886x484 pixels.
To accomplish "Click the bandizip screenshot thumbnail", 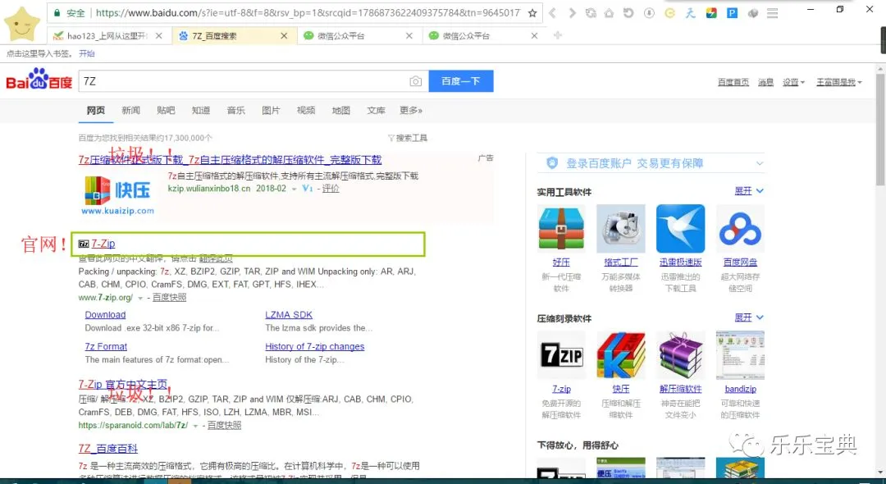I will [740, 354].
